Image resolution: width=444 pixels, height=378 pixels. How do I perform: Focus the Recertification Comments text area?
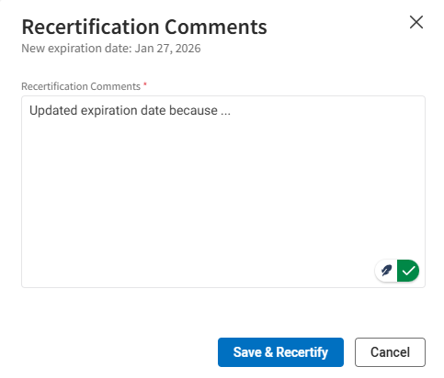coord(223,192)
